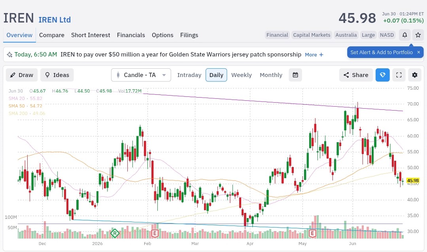Switch to the Compare tab
Viewport: 427px width, 252px height.
(52, 35)
